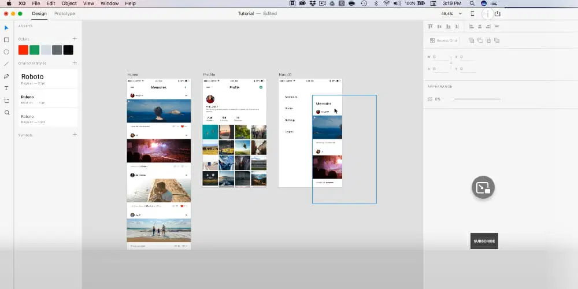Click the Align Top icon

pos(430,27)
